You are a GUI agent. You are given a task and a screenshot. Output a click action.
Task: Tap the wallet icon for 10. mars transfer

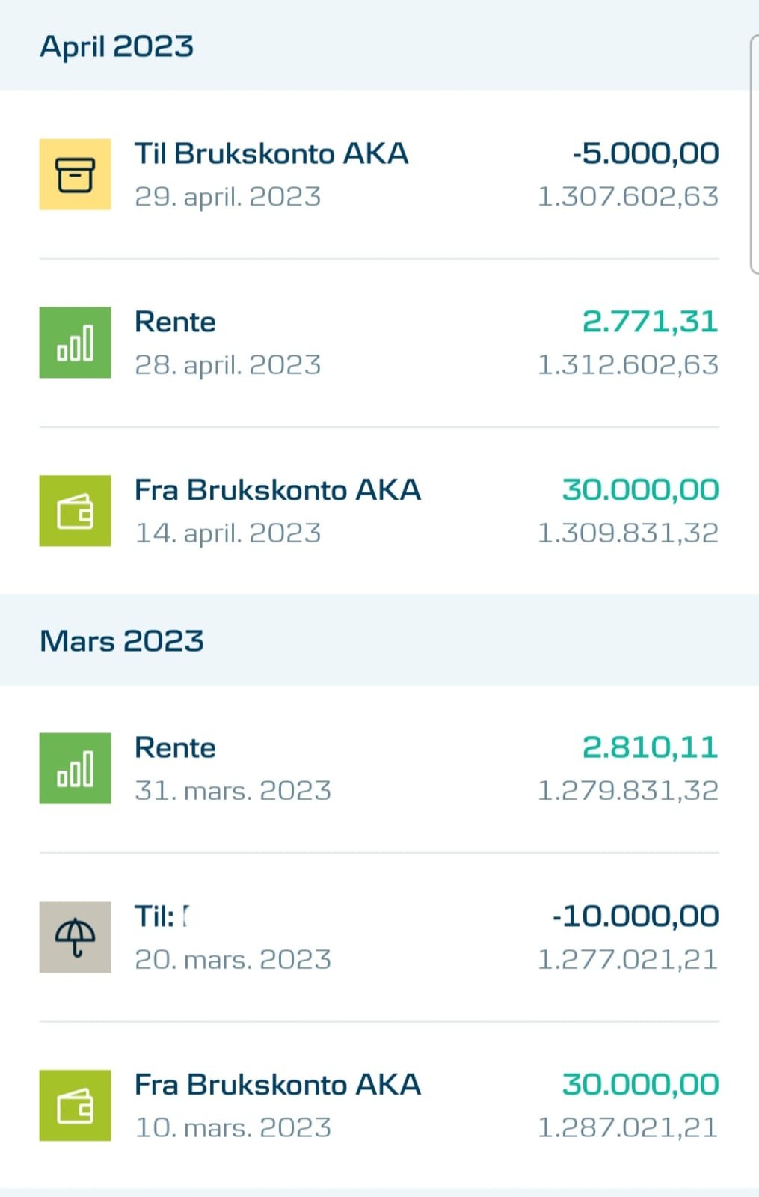coord(75,1106)
